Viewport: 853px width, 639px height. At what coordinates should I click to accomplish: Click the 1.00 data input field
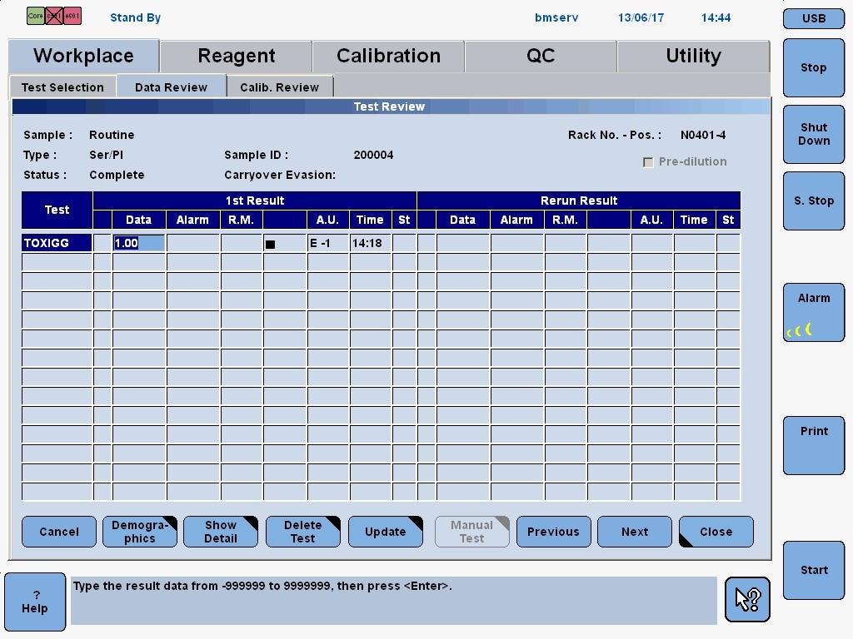139,243
